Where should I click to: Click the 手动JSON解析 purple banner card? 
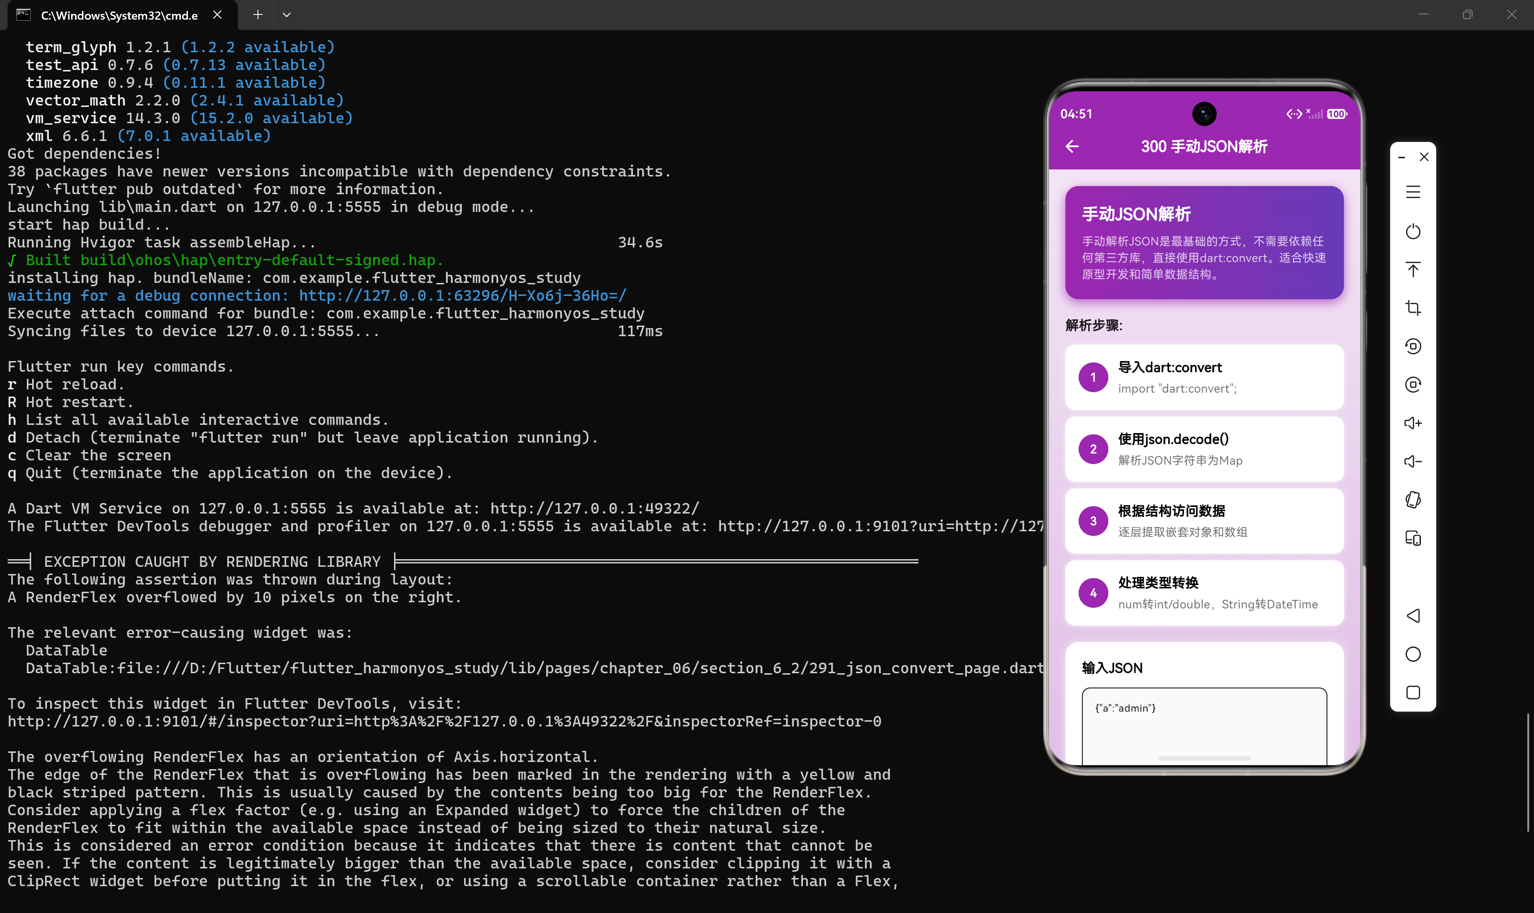1204,243
